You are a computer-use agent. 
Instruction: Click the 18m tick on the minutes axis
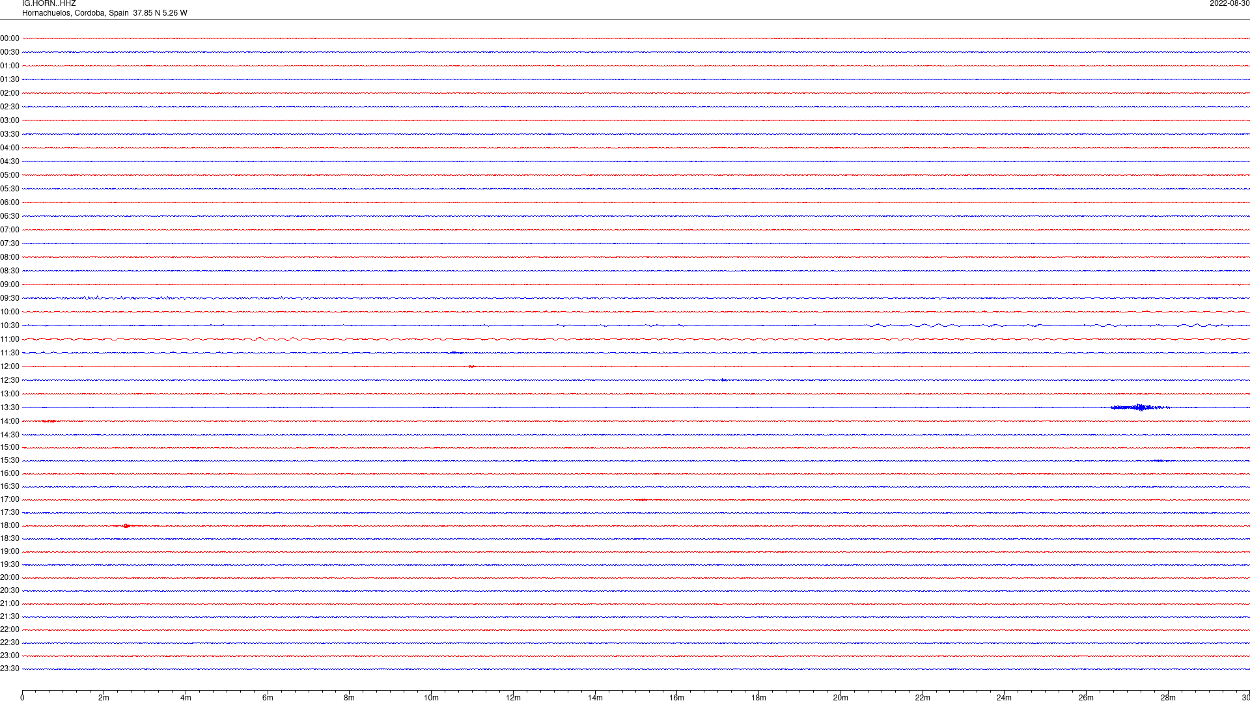click(x=758, y=698)
